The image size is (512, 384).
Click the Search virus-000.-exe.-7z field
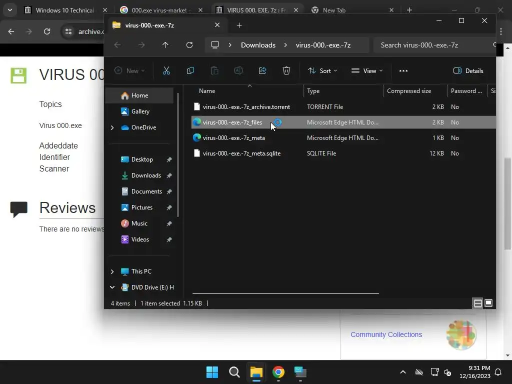pyautogui.click(x=434, y=45)
